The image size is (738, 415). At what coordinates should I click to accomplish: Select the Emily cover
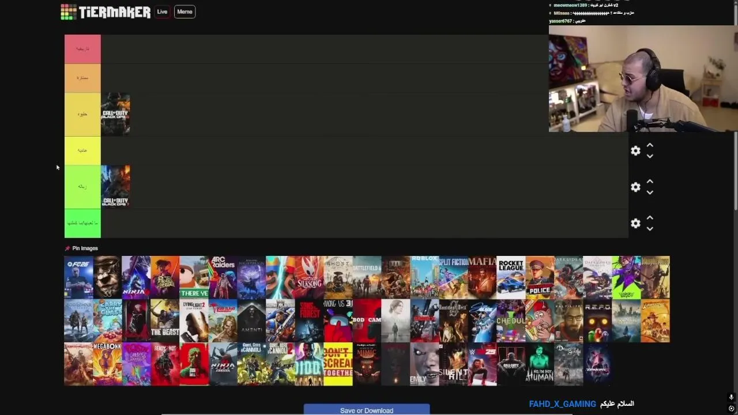tap(424, 364)
